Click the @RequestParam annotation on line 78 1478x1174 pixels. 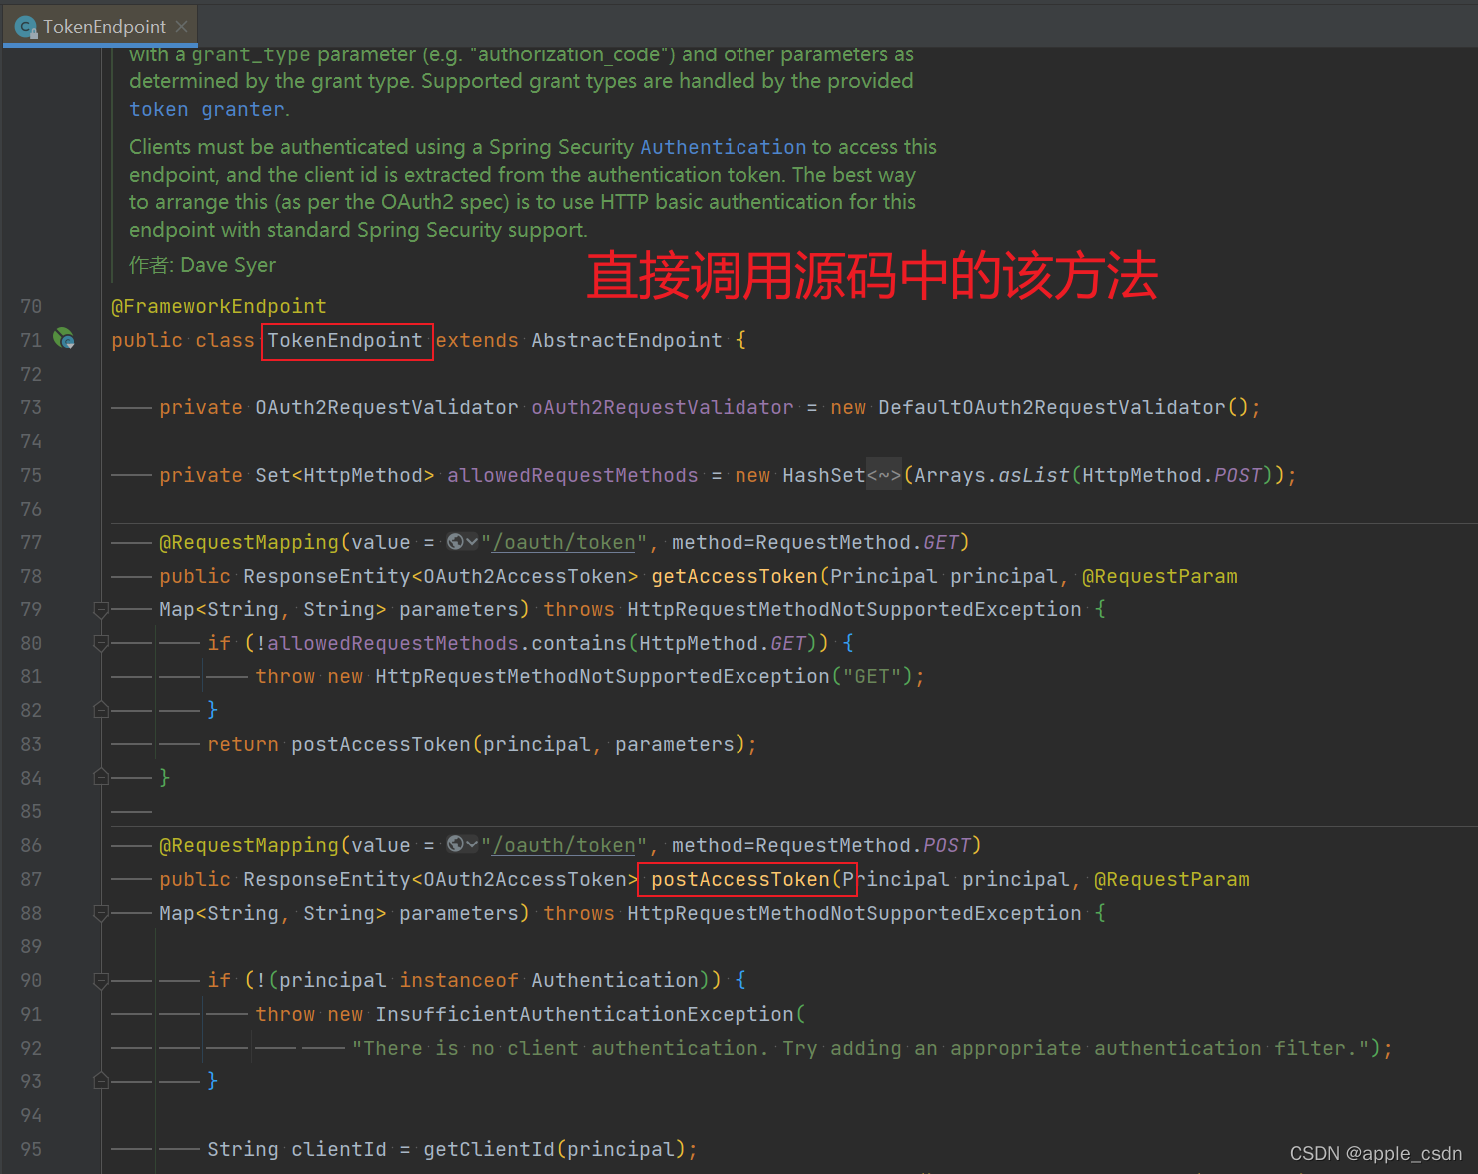(1160, 576)
